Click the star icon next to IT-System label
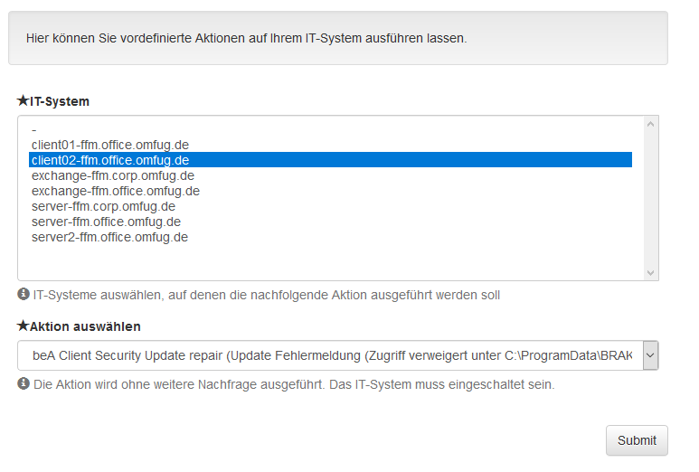 pyautogui.click(x=23, y=100)
